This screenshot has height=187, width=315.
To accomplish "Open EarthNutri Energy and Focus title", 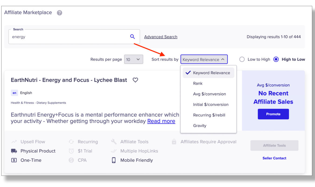I will tap(69, 80).
